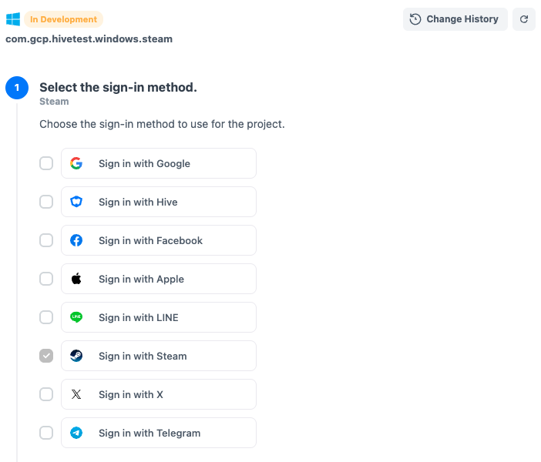Click the refresh icon button
Screen dimensions: 541x462
click(524, 19)
